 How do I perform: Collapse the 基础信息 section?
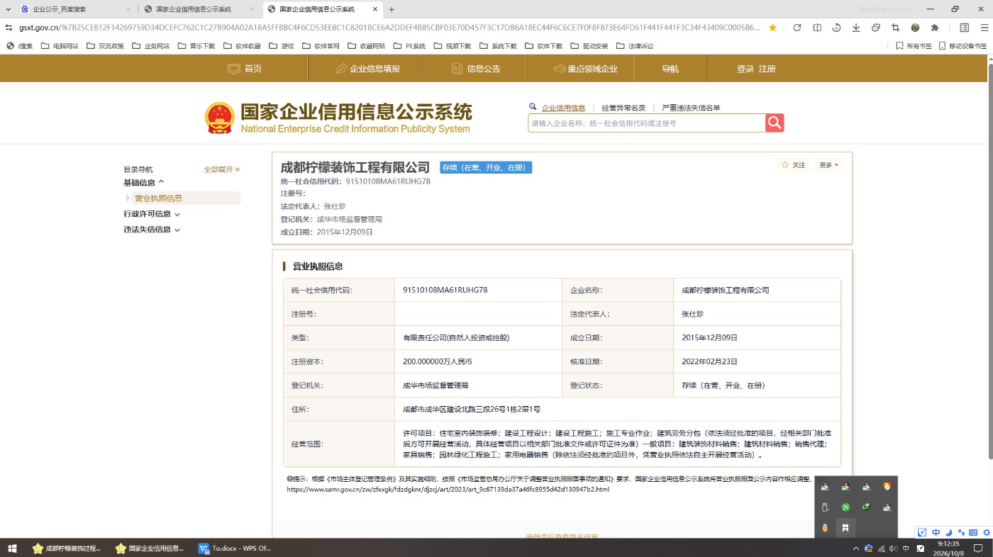[x=144, y=182]
